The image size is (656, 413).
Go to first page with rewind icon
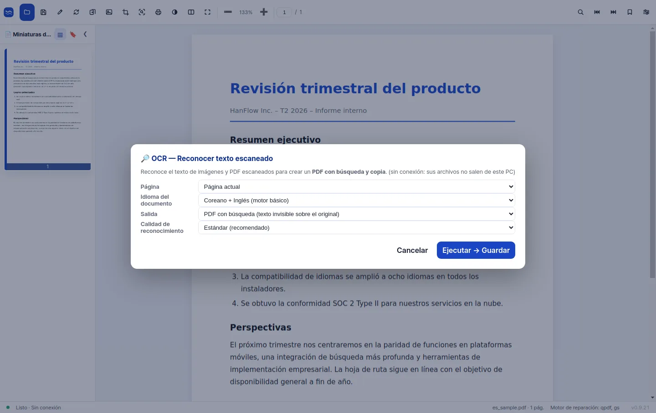point(597,12)
